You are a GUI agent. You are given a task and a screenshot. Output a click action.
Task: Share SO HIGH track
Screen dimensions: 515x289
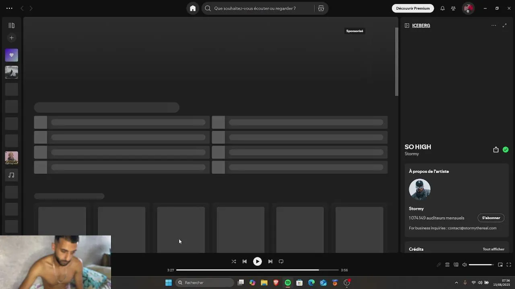point(496,150)
